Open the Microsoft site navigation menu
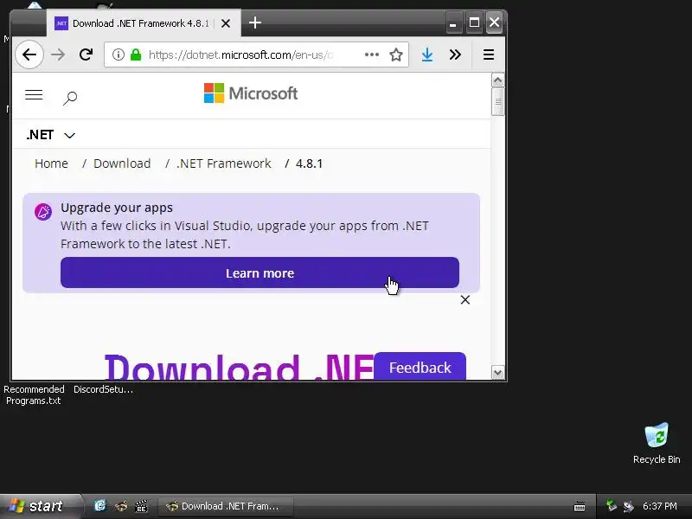Image resolution: width=692 pixels, height=519 pixels. 34,95
